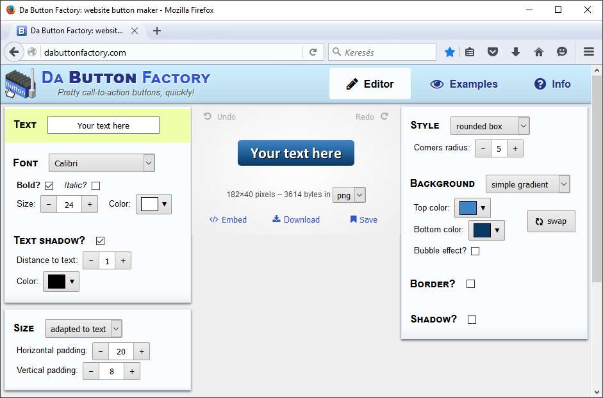
Task: Decrease horizontal padding value
Action: (101, 351)
